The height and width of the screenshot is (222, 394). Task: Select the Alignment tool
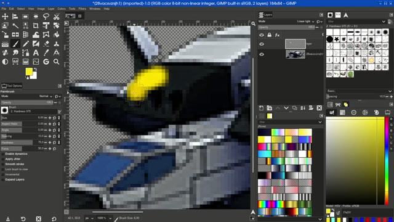tap(15, 17)
